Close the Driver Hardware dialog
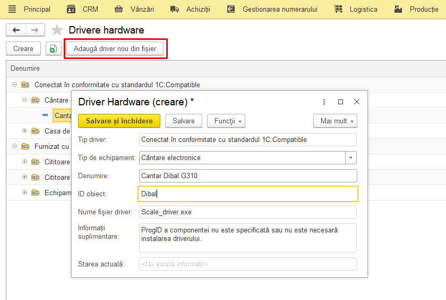Screen dimensions: 446x300 357,102
